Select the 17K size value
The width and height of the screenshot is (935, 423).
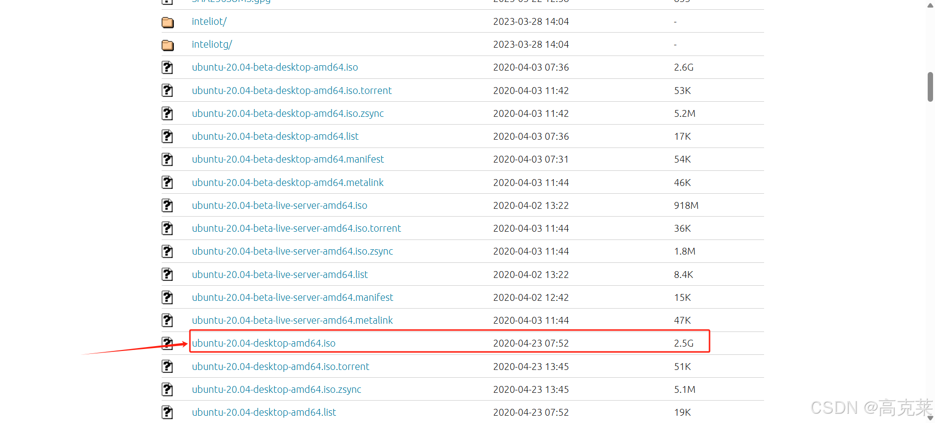[x=682, y=136]
